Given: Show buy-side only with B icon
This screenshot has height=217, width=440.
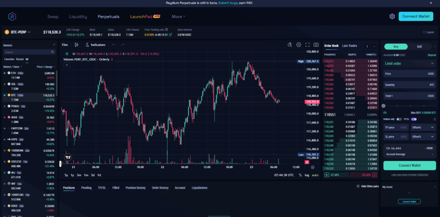Looking at the screenshot, I should pyautogui.click(x=327, y=175).
